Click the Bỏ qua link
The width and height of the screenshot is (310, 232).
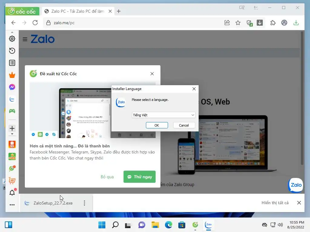(x=107, y=177)
